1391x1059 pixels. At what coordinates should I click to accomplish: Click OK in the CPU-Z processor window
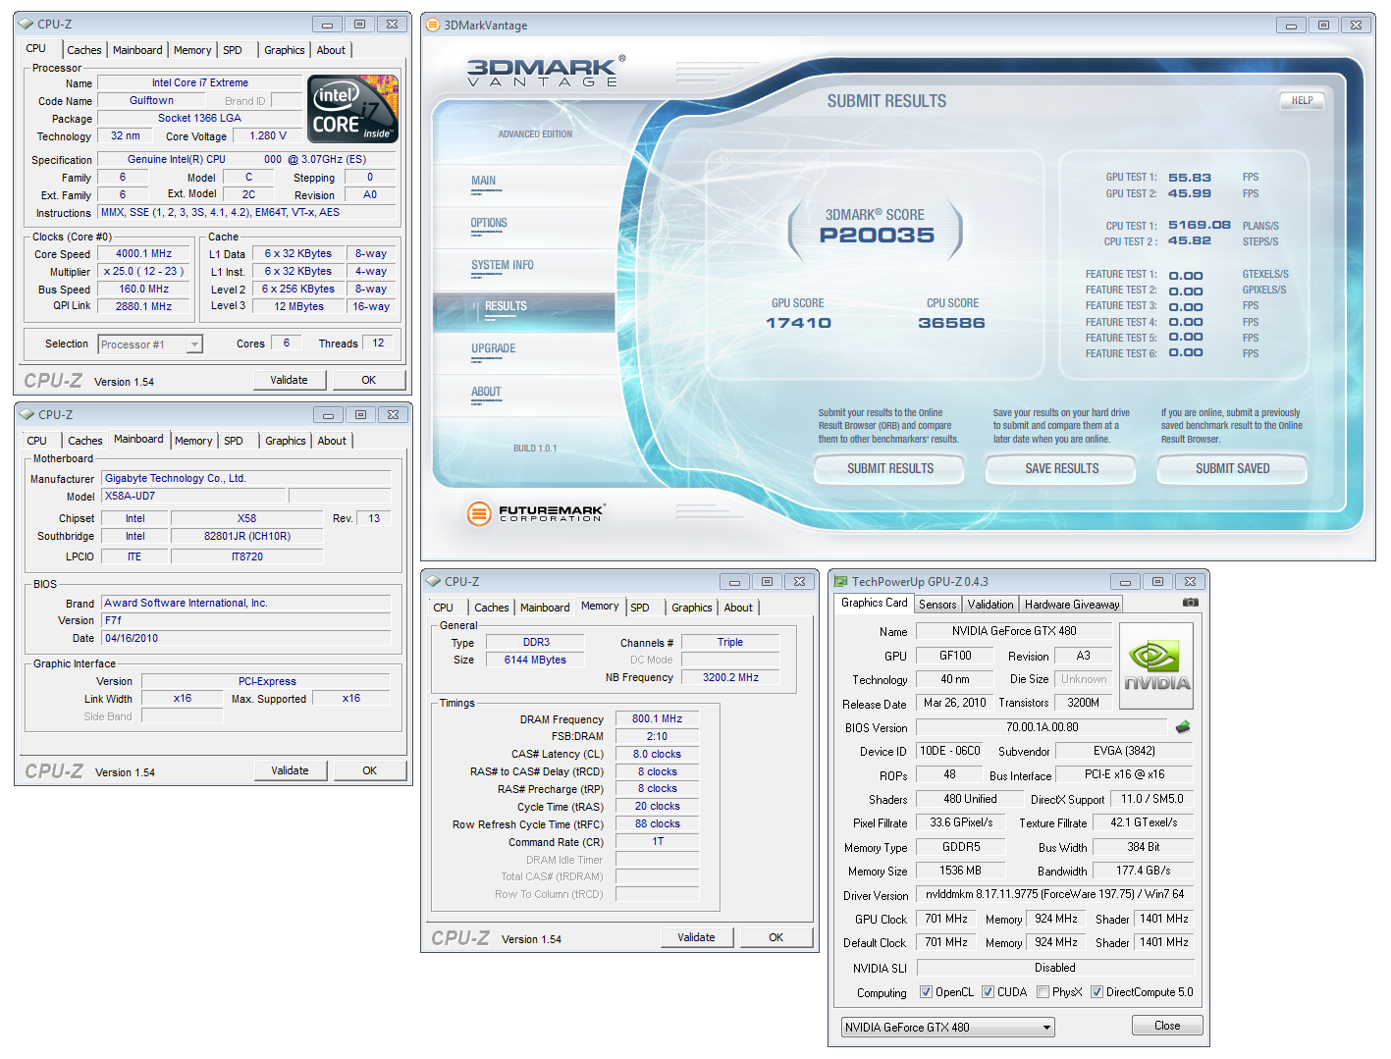[x=369, y=380]
